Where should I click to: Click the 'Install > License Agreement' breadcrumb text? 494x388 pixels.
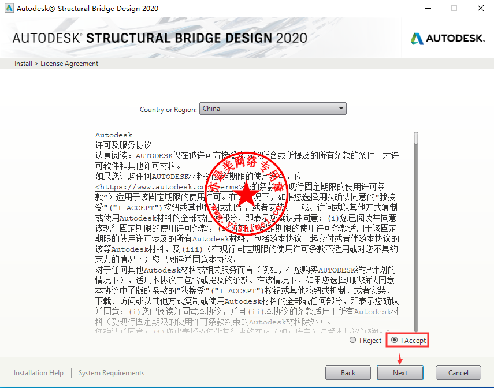(x=57, y=64)
